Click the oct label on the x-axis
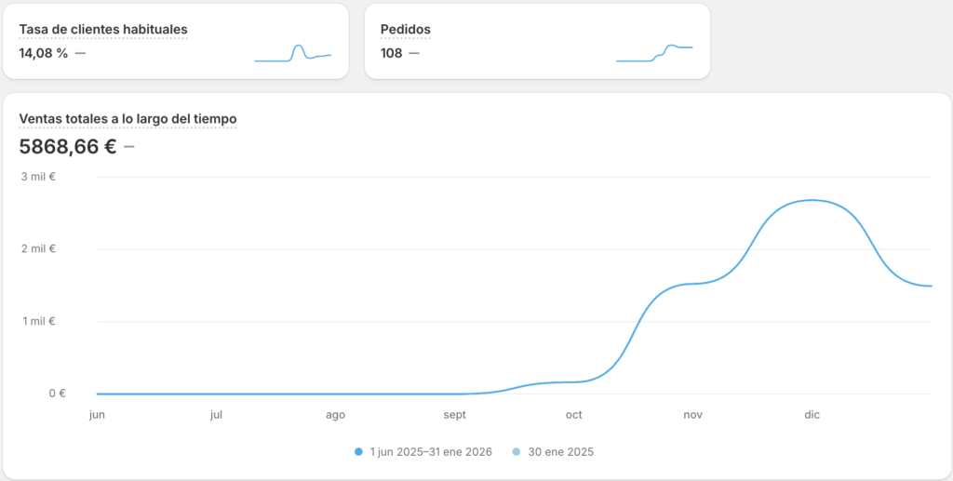The height and width of the screenshot is (481, 953). (573, 416)
